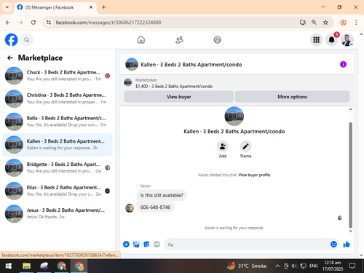The width and height of the screenshot is (364, 273).
Task: Click the message "Is this still available?"
Action: tap(162, 195)
